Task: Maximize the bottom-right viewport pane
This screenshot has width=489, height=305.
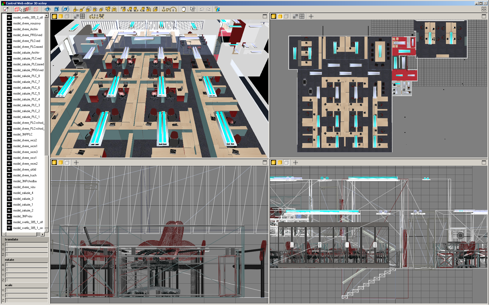Action: pyautogui.click(x=484, y=163)
